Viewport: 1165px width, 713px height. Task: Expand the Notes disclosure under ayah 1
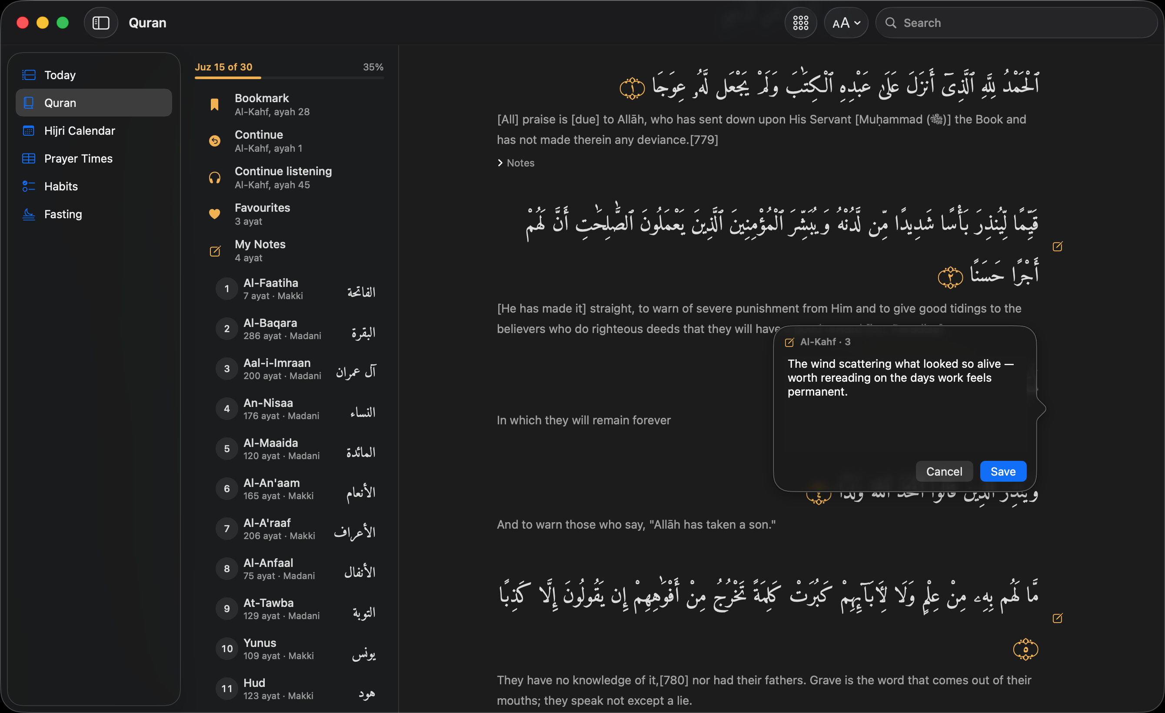[516, 163]
